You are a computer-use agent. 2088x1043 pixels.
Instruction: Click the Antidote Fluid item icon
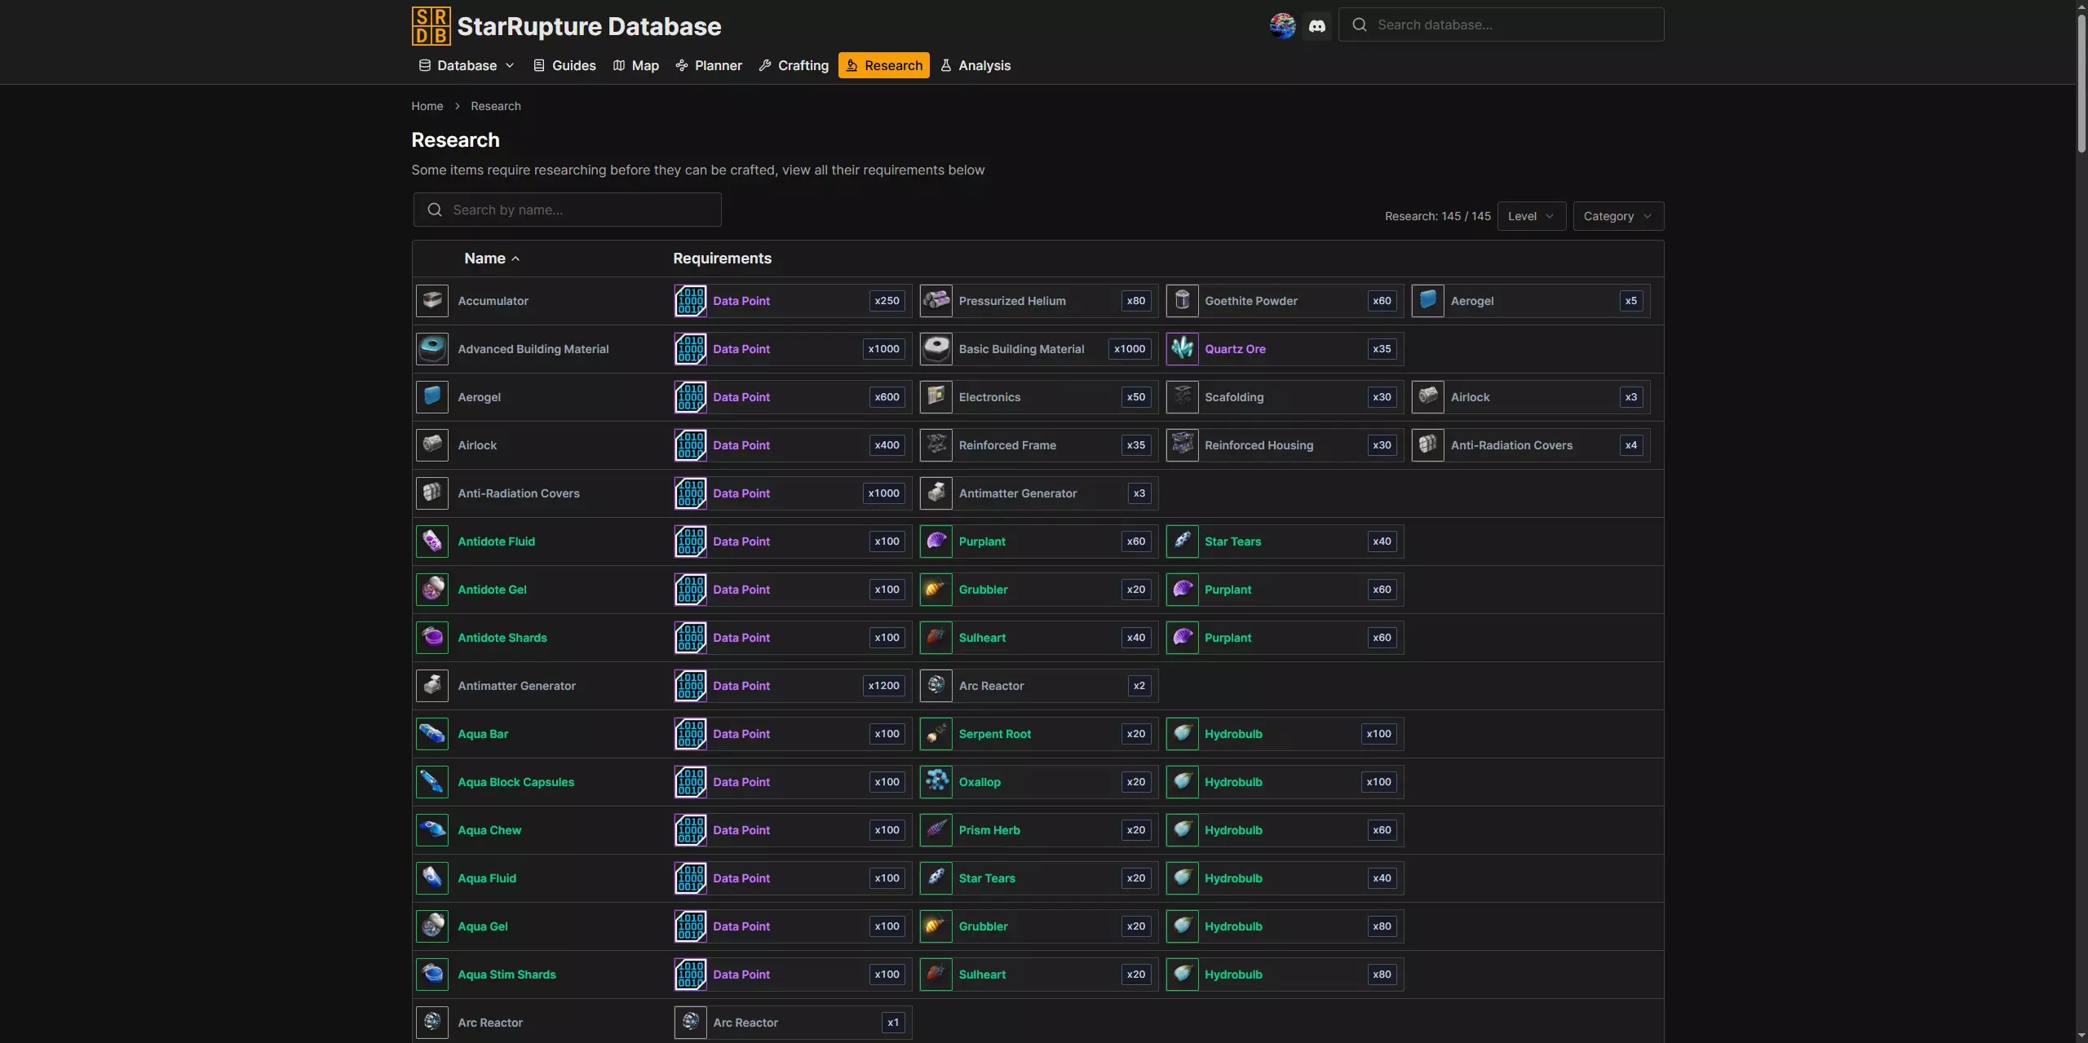[x=432, y=541]
